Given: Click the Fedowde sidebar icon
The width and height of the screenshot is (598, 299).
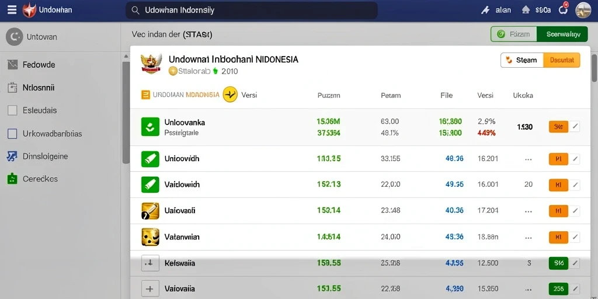Looking at the screenshot, I should (x=12, y=65).
